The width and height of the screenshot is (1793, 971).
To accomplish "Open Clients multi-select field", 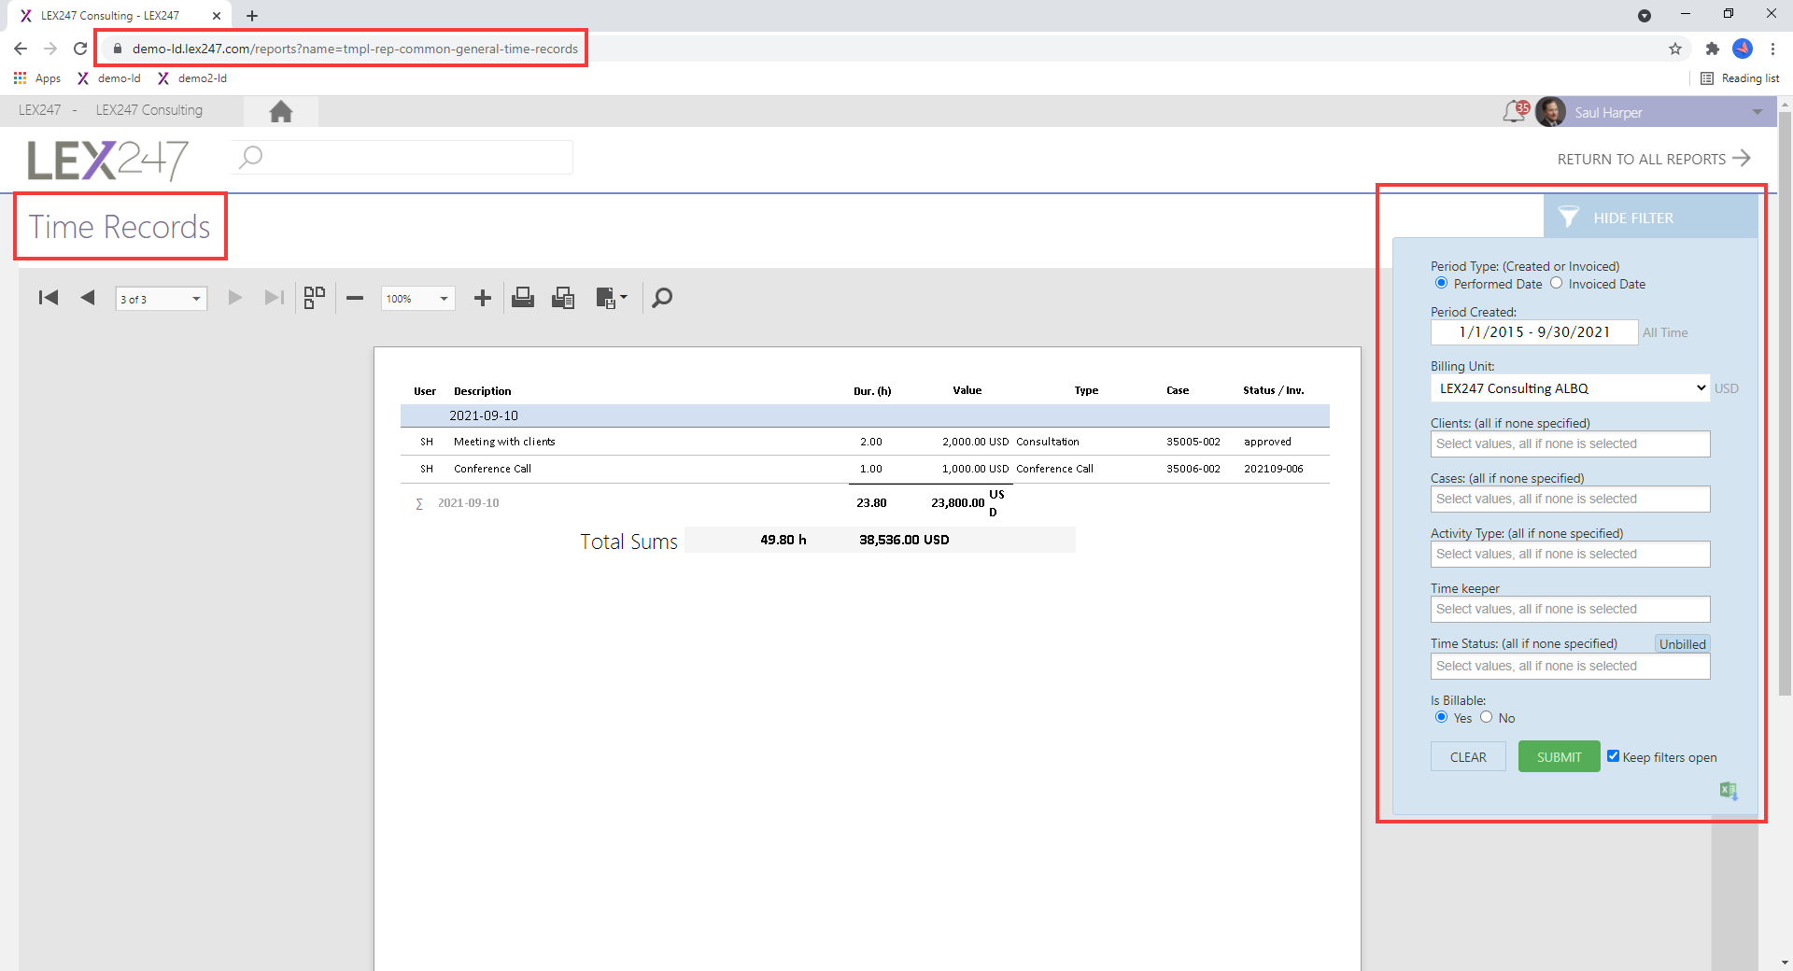I will click(1570, 443).
